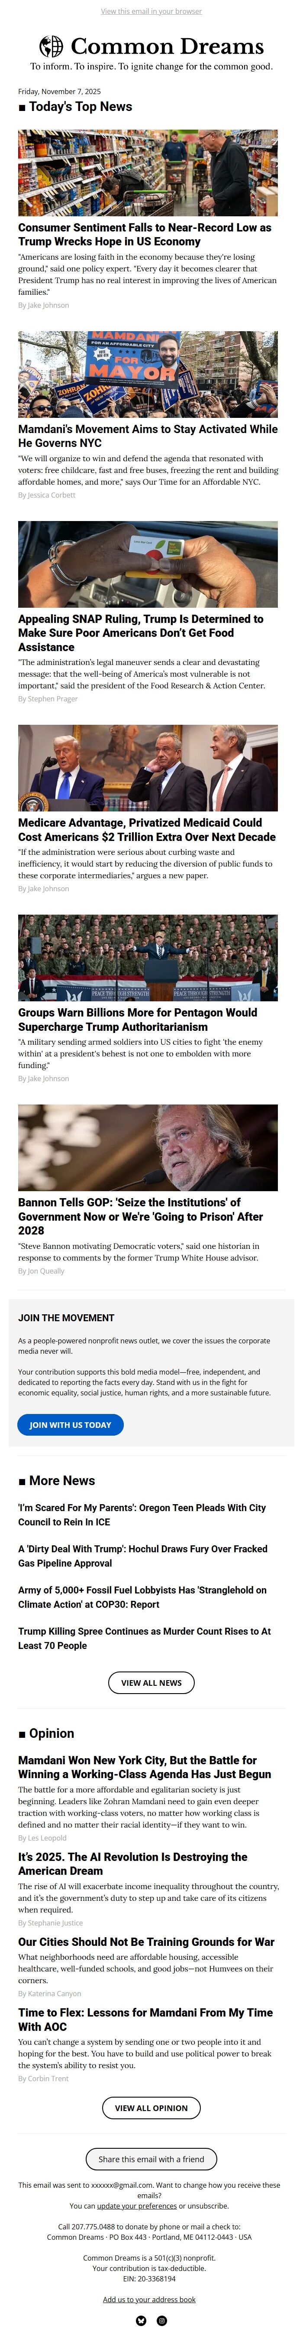The height and width of the screenshot is (2336, 303).
Task: Select 'Add us to your address book'
Action: 149,2299
